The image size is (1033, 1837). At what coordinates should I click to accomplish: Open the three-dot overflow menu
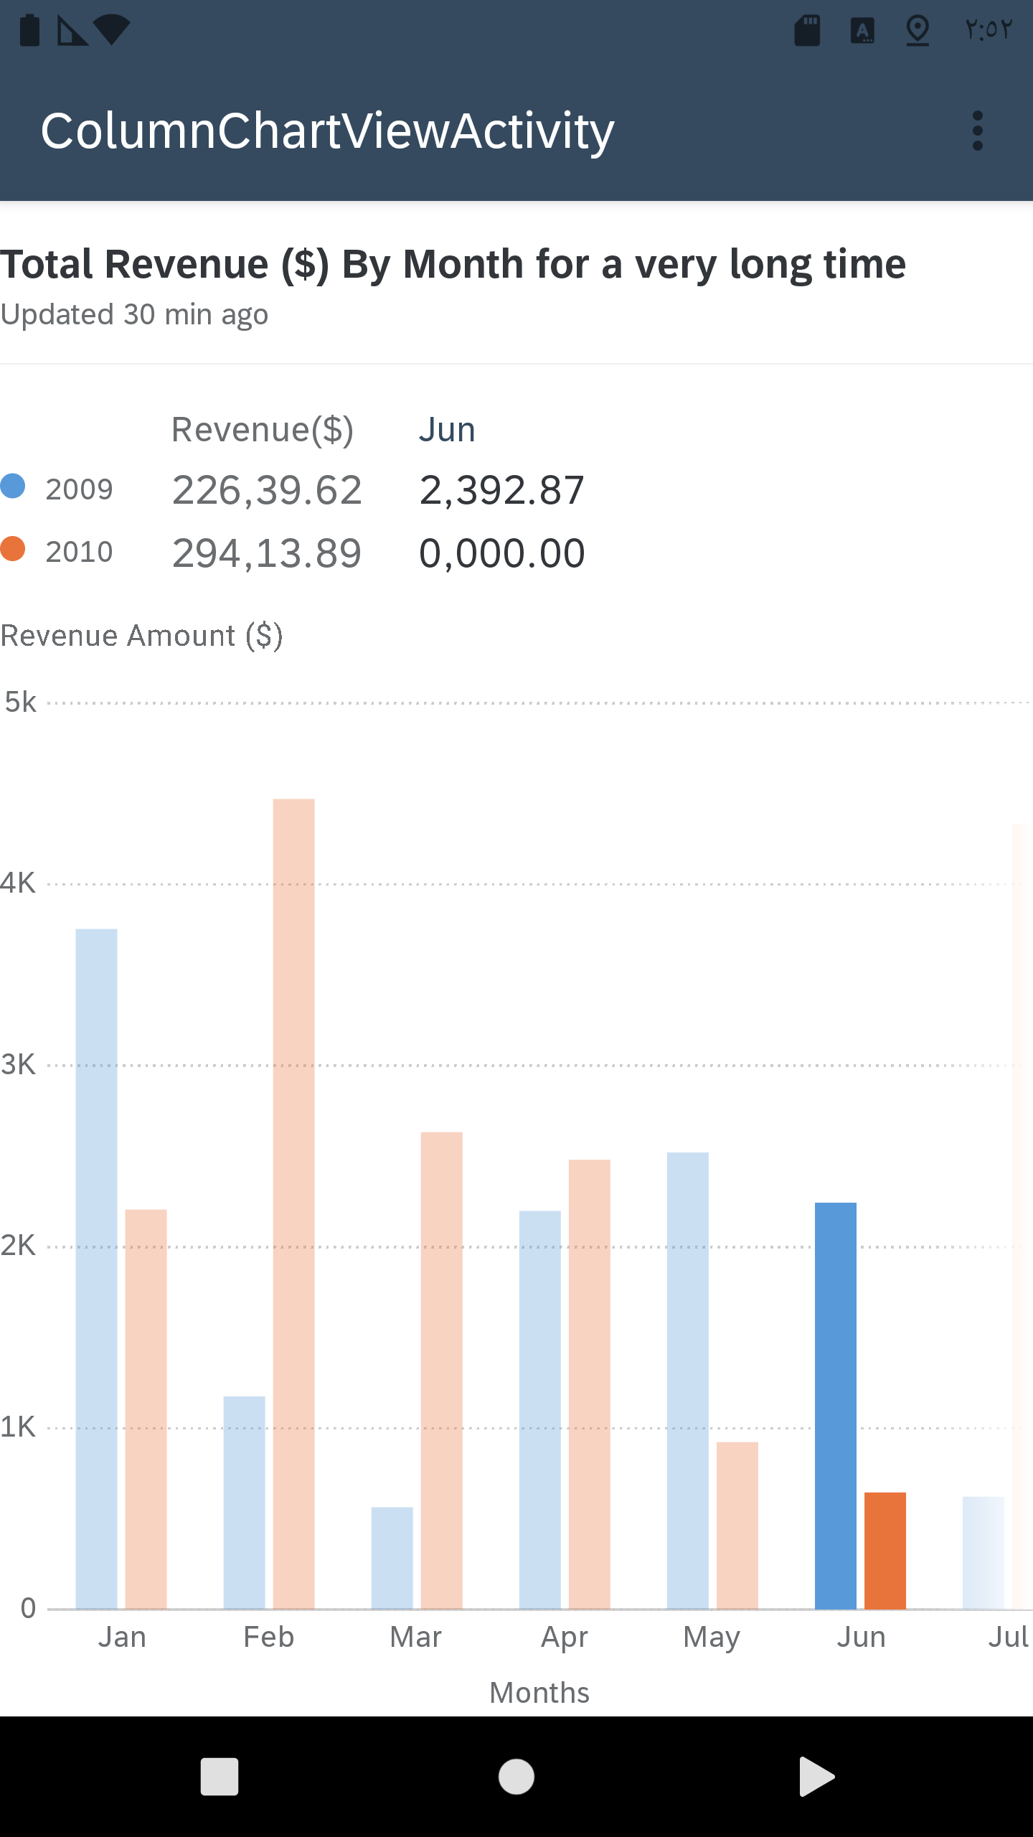pos(977,131)
